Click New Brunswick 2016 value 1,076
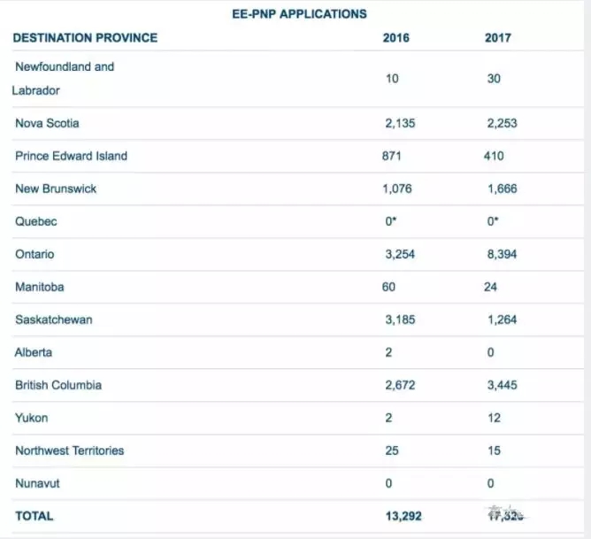591x539 pixels. point(397,189)
